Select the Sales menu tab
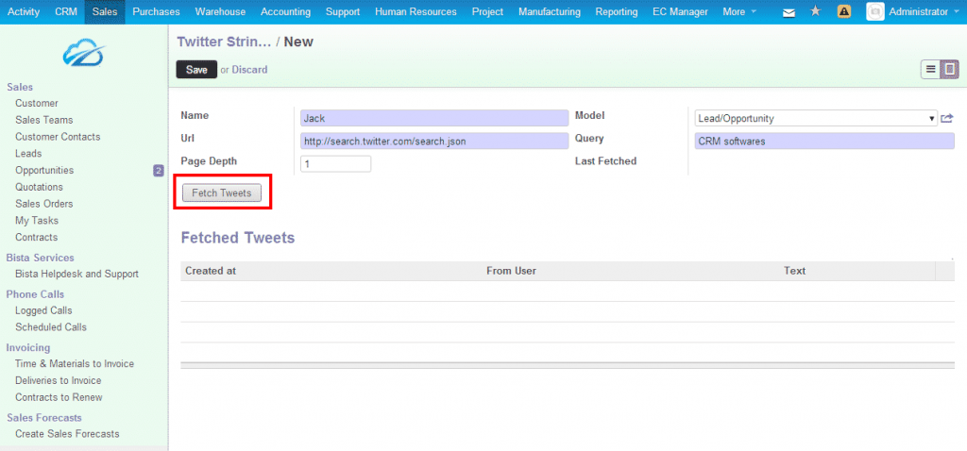The image size is (967, 451). pyautogui.click(x=105, y=11)
